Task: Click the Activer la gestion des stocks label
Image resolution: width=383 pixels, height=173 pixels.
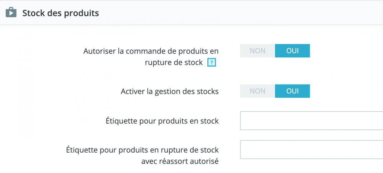Action: point(170,91)
